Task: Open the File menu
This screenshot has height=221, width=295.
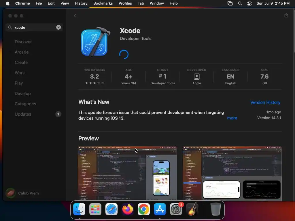Action: click(x=39, y=3)
